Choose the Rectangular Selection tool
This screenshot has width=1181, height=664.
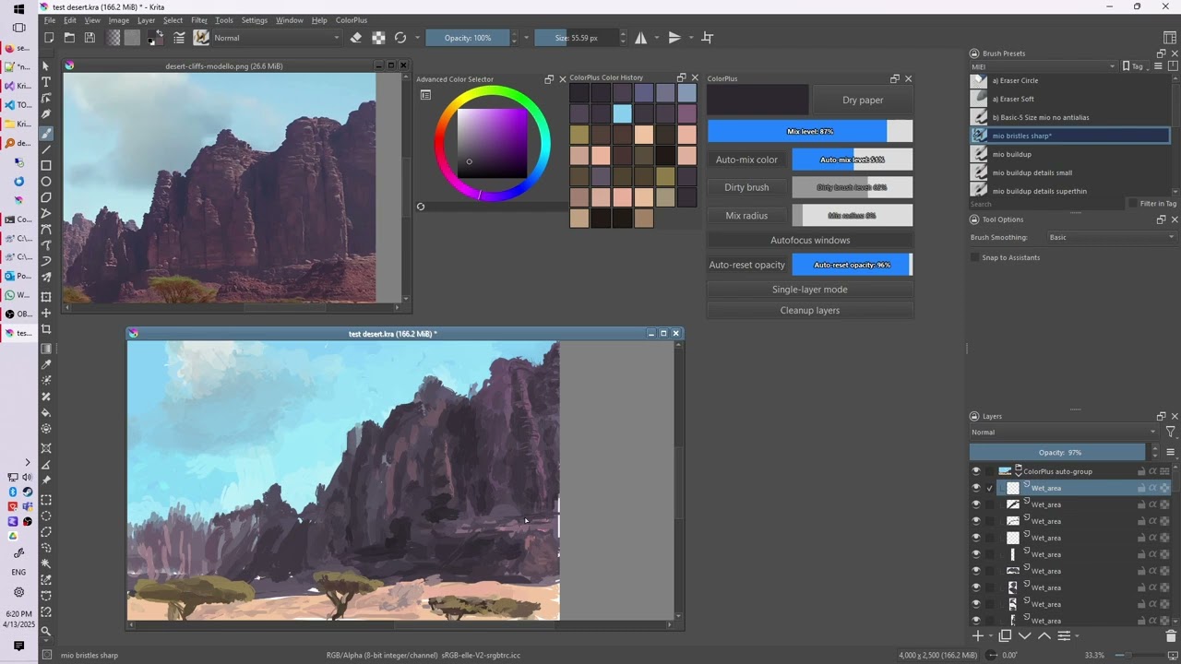tap(46, 499)
